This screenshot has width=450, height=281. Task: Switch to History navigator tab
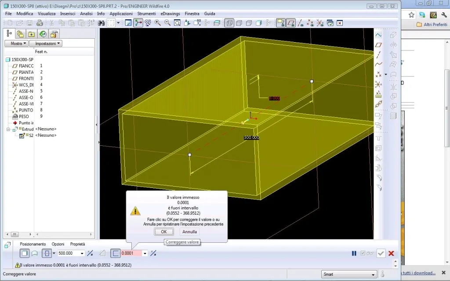pyautogui.click(x=43, y=34)
